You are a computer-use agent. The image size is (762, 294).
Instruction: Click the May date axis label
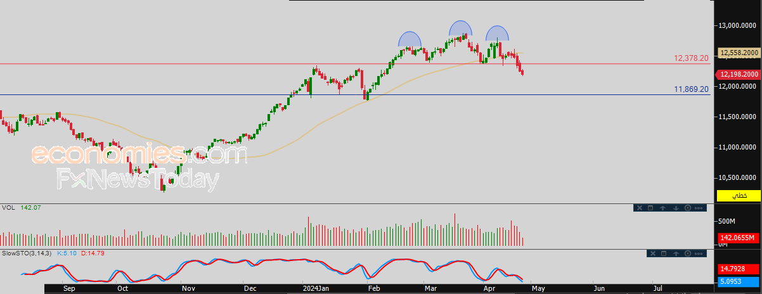click(x=537, y=288)
